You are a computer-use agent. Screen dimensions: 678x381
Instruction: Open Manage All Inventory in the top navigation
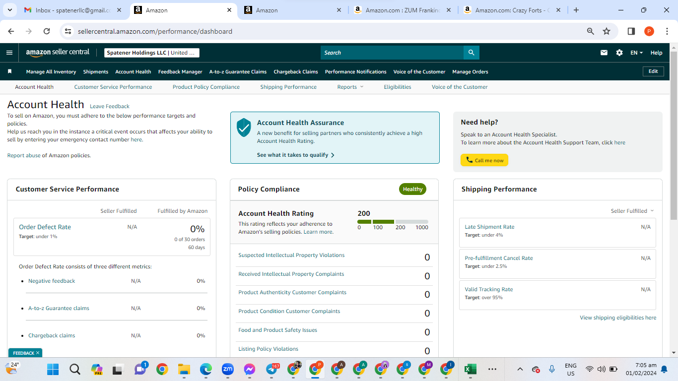tap(51, 71)
